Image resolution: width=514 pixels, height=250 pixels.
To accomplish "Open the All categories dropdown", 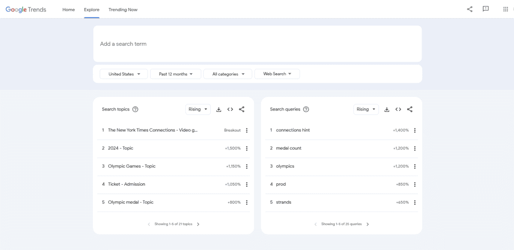I will click(228, 74).
